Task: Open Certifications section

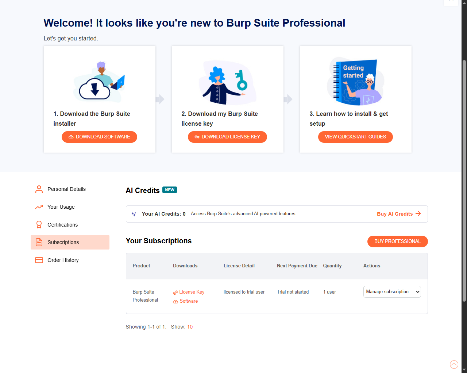Action: point(70,225)
